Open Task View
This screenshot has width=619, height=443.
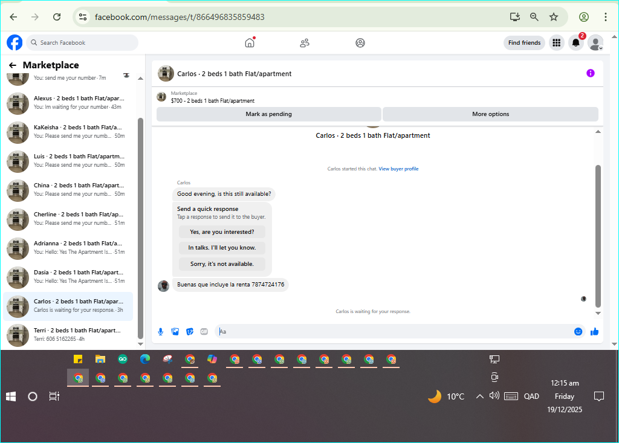point(54,396)
